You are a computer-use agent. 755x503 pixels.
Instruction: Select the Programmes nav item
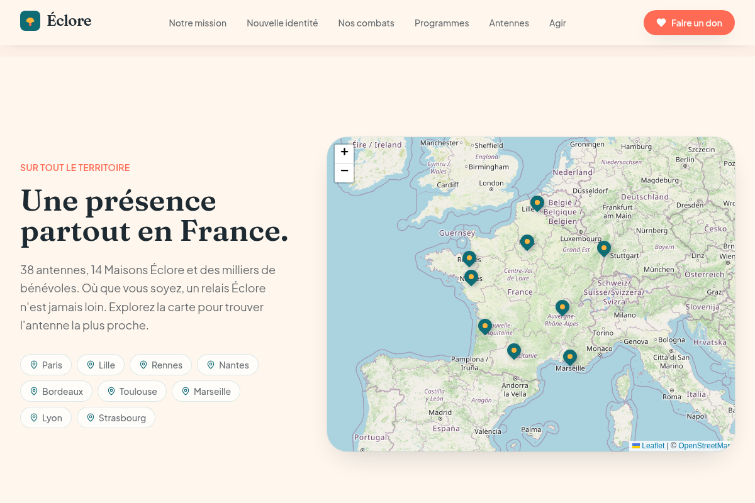click(442, 23)
